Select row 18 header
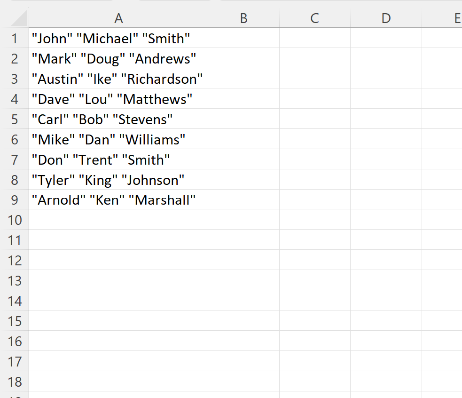462x398 pixels. (15, 382)
